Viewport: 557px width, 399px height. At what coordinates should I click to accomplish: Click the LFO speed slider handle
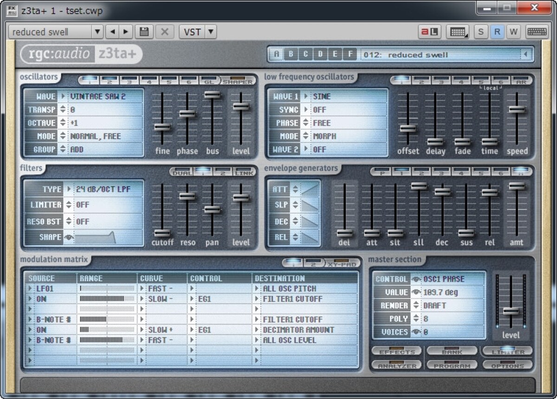coord(517,109)
